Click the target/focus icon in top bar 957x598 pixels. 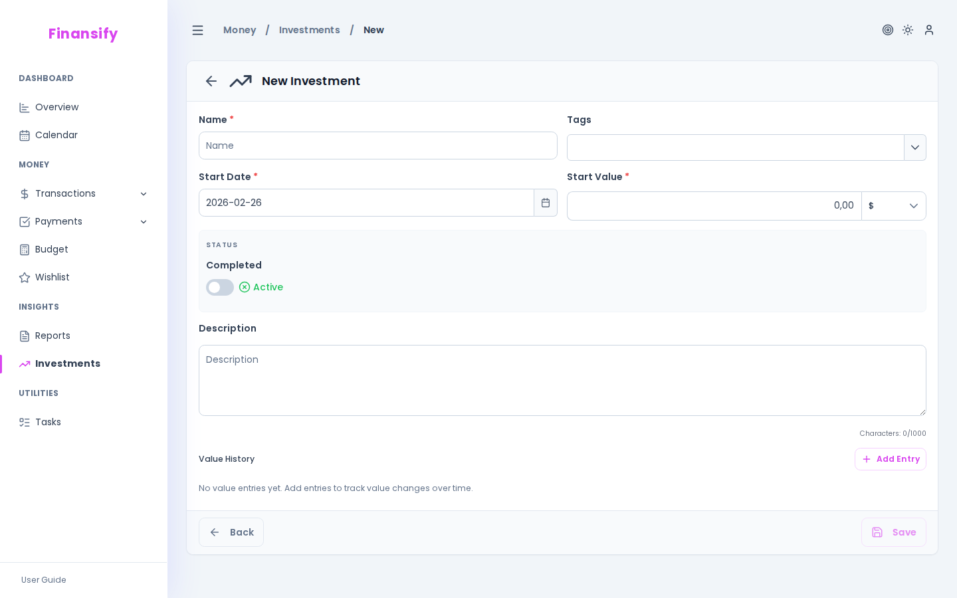coord(888,30)
